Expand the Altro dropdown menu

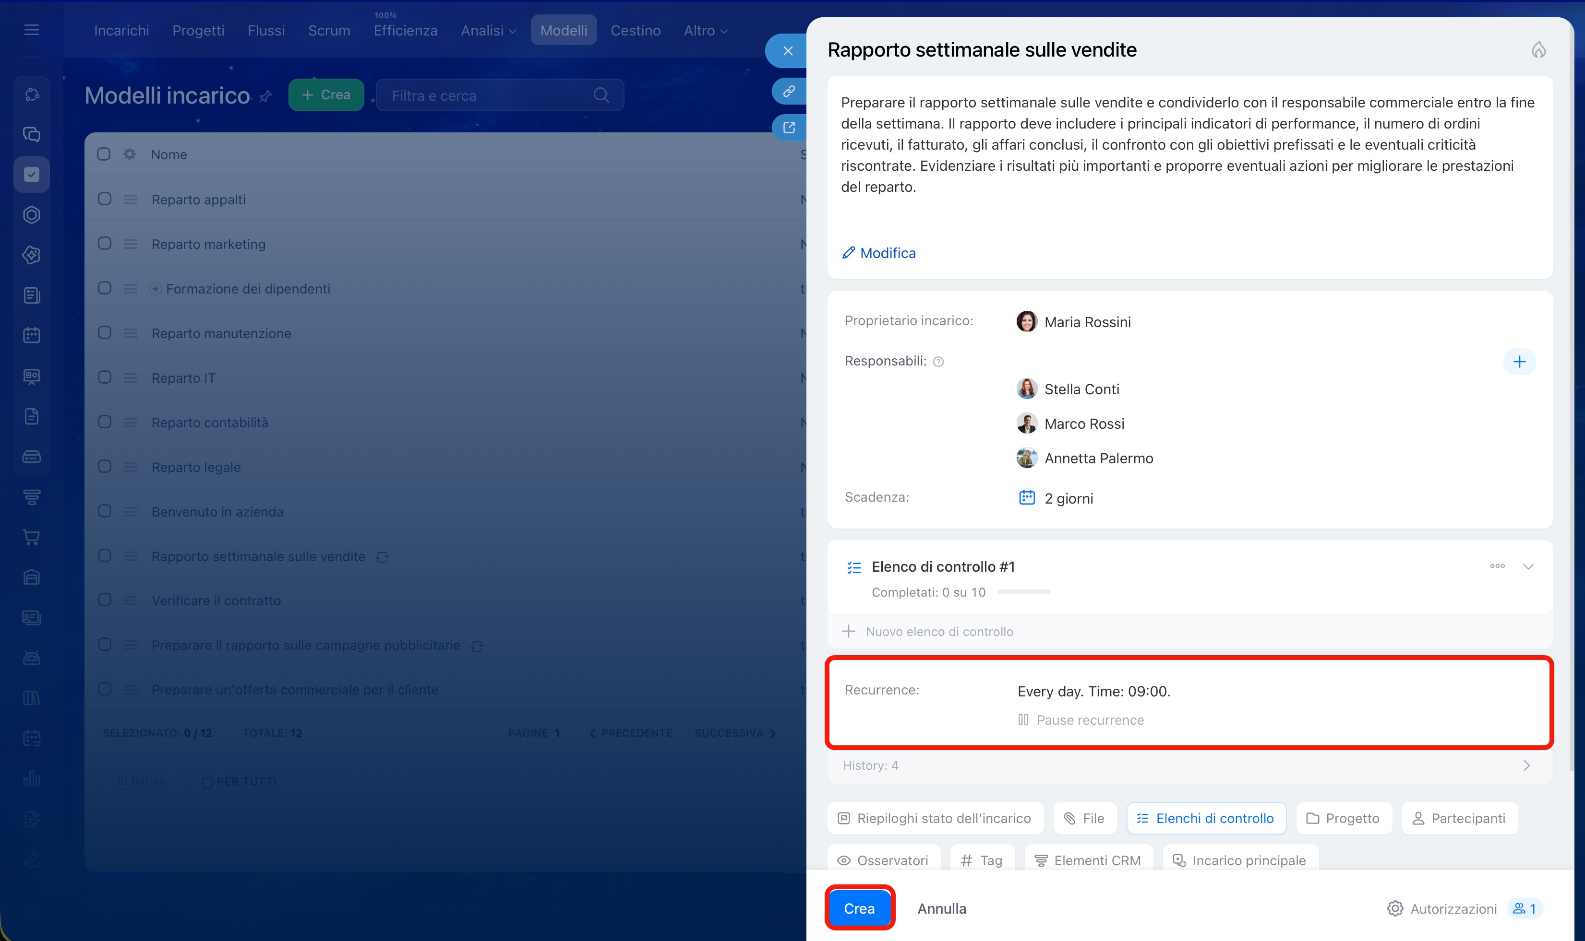pyautogui.click(x=705, y=30)
